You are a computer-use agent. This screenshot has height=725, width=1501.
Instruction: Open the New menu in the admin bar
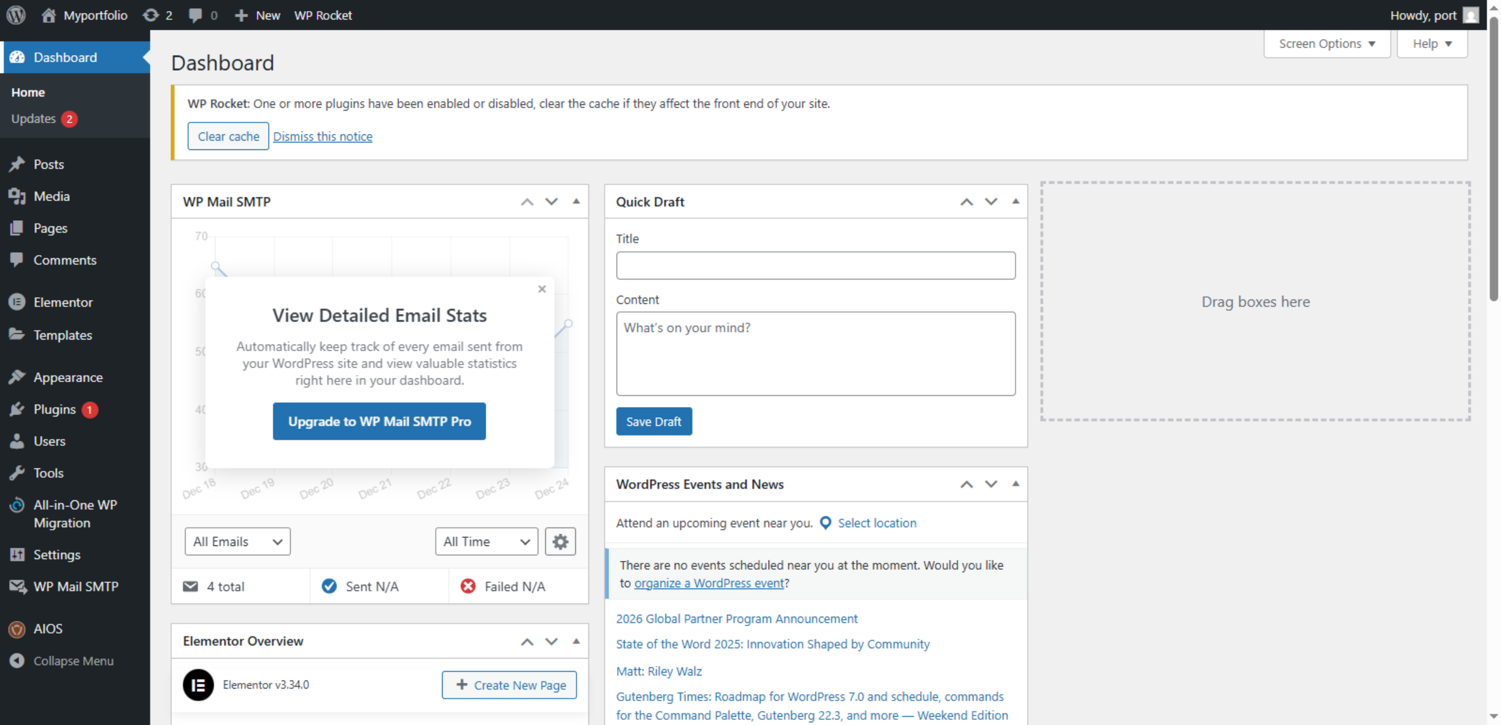(x=257, y=15)
